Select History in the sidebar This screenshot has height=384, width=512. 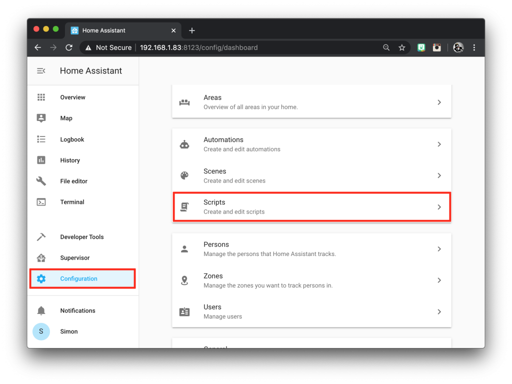(83, 160)
